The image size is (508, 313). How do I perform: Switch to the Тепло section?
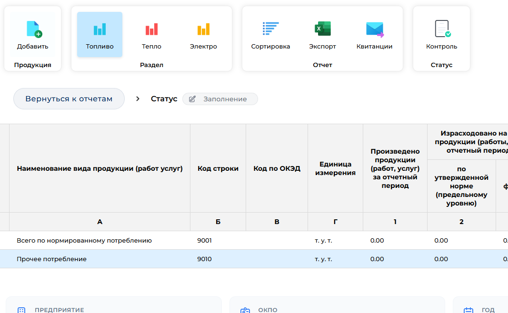point(151,30)
